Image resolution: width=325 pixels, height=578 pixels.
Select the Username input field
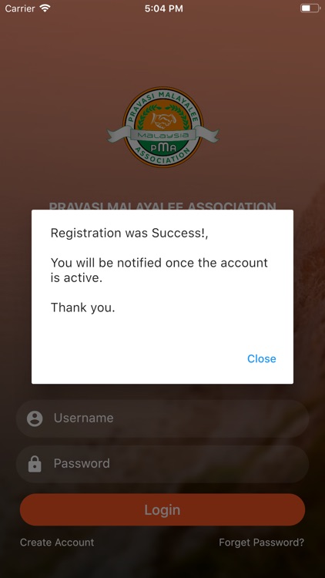(162, 418)
